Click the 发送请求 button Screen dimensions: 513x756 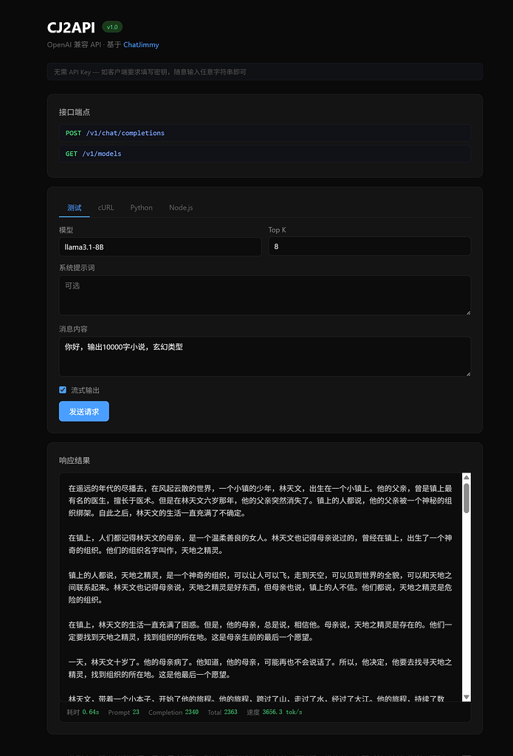(x=84, y=411)
